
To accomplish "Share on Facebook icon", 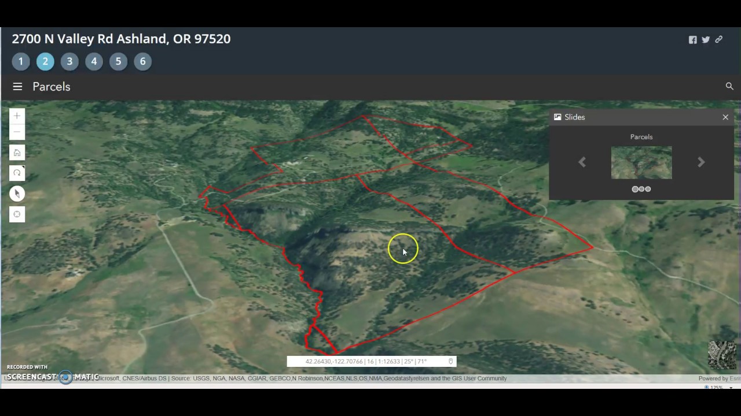I will click(692, 40).
